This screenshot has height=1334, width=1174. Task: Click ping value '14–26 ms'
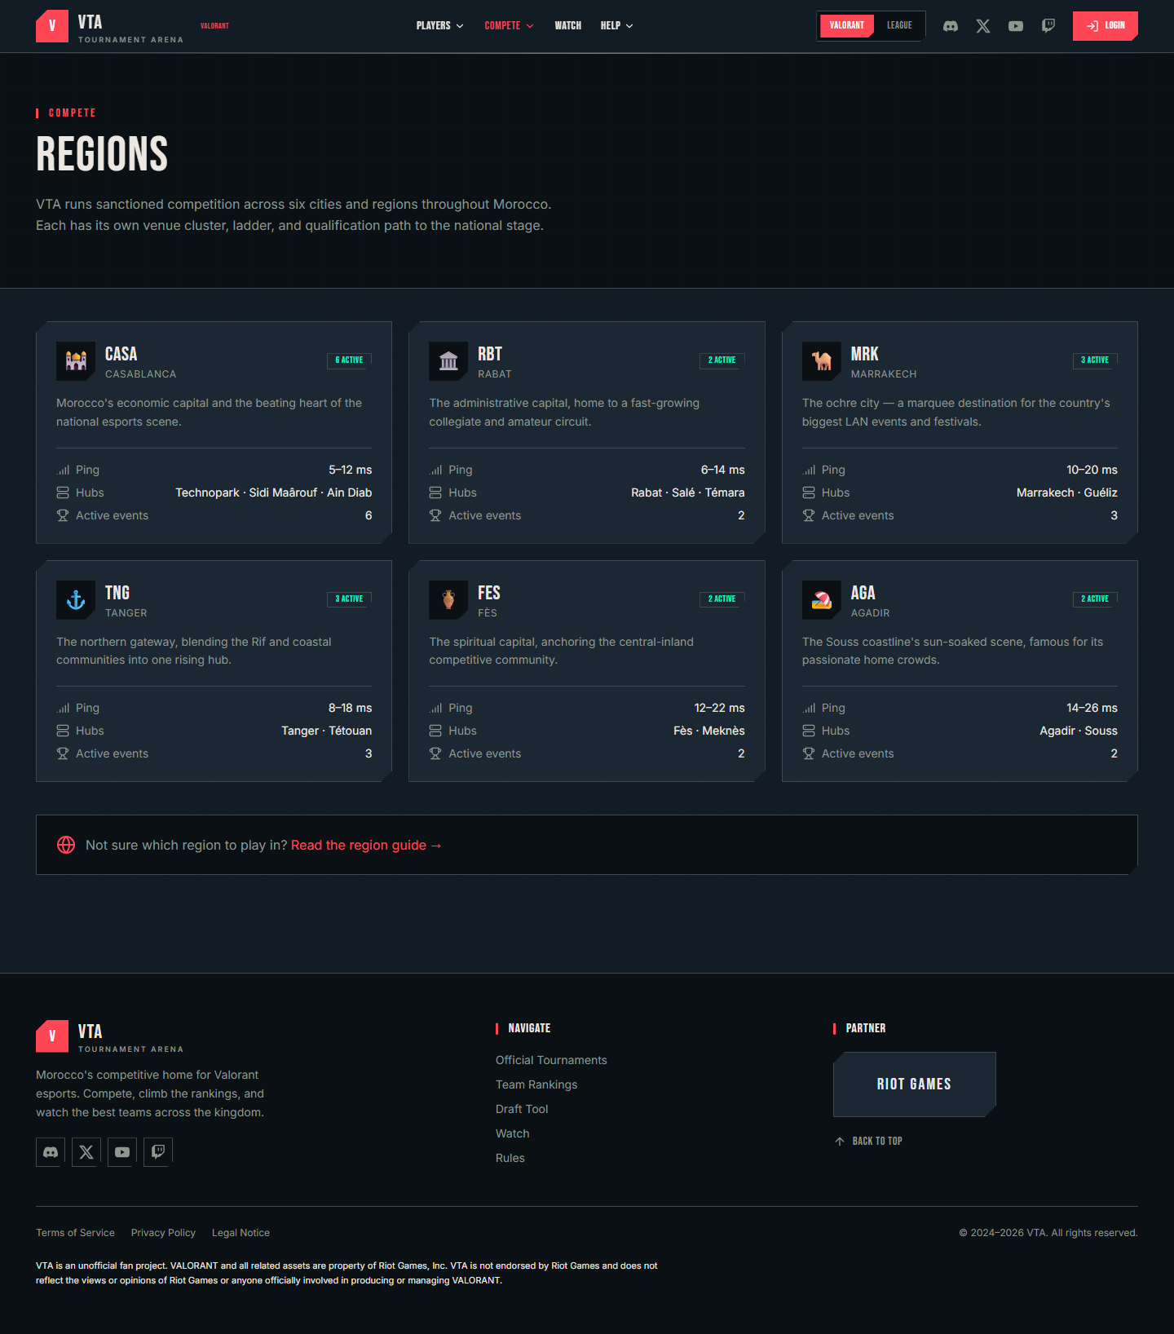[x=1092, y=708]
